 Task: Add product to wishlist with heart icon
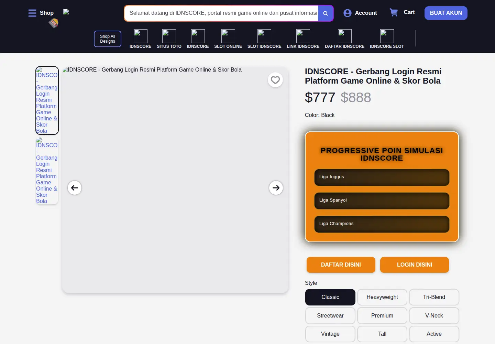tap(275, 80)
